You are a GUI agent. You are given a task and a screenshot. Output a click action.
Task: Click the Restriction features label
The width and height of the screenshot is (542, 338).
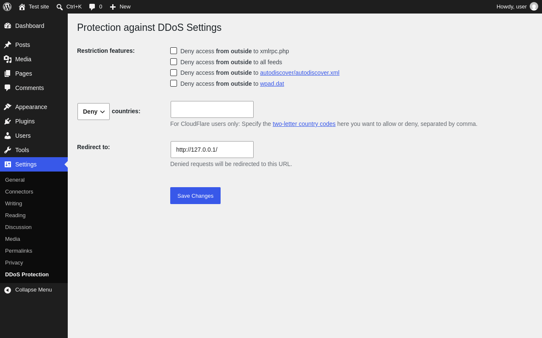click(106, 51)
